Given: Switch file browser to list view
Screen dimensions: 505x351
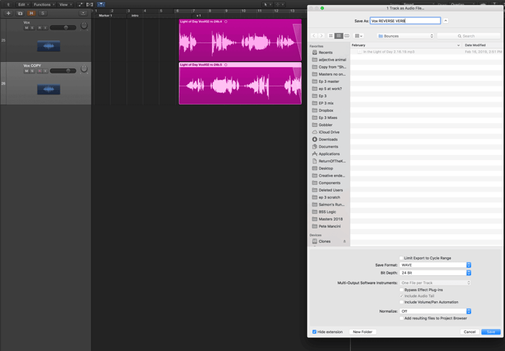Looking at the screenshot, I should pos(338,36).
